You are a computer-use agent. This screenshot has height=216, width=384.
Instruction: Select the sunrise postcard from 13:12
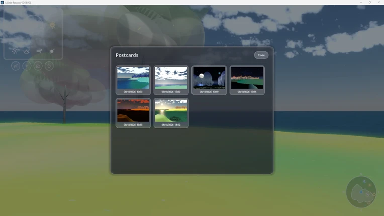[x=171, y=113]
